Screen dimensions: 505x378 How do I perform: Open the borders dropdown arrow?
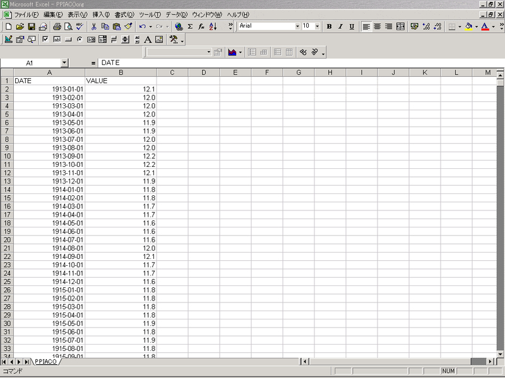460,26
